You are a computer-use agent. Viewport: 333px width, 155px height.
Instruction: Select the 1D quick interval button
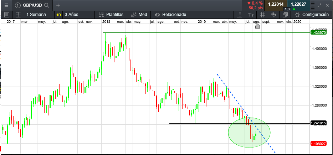58,15
